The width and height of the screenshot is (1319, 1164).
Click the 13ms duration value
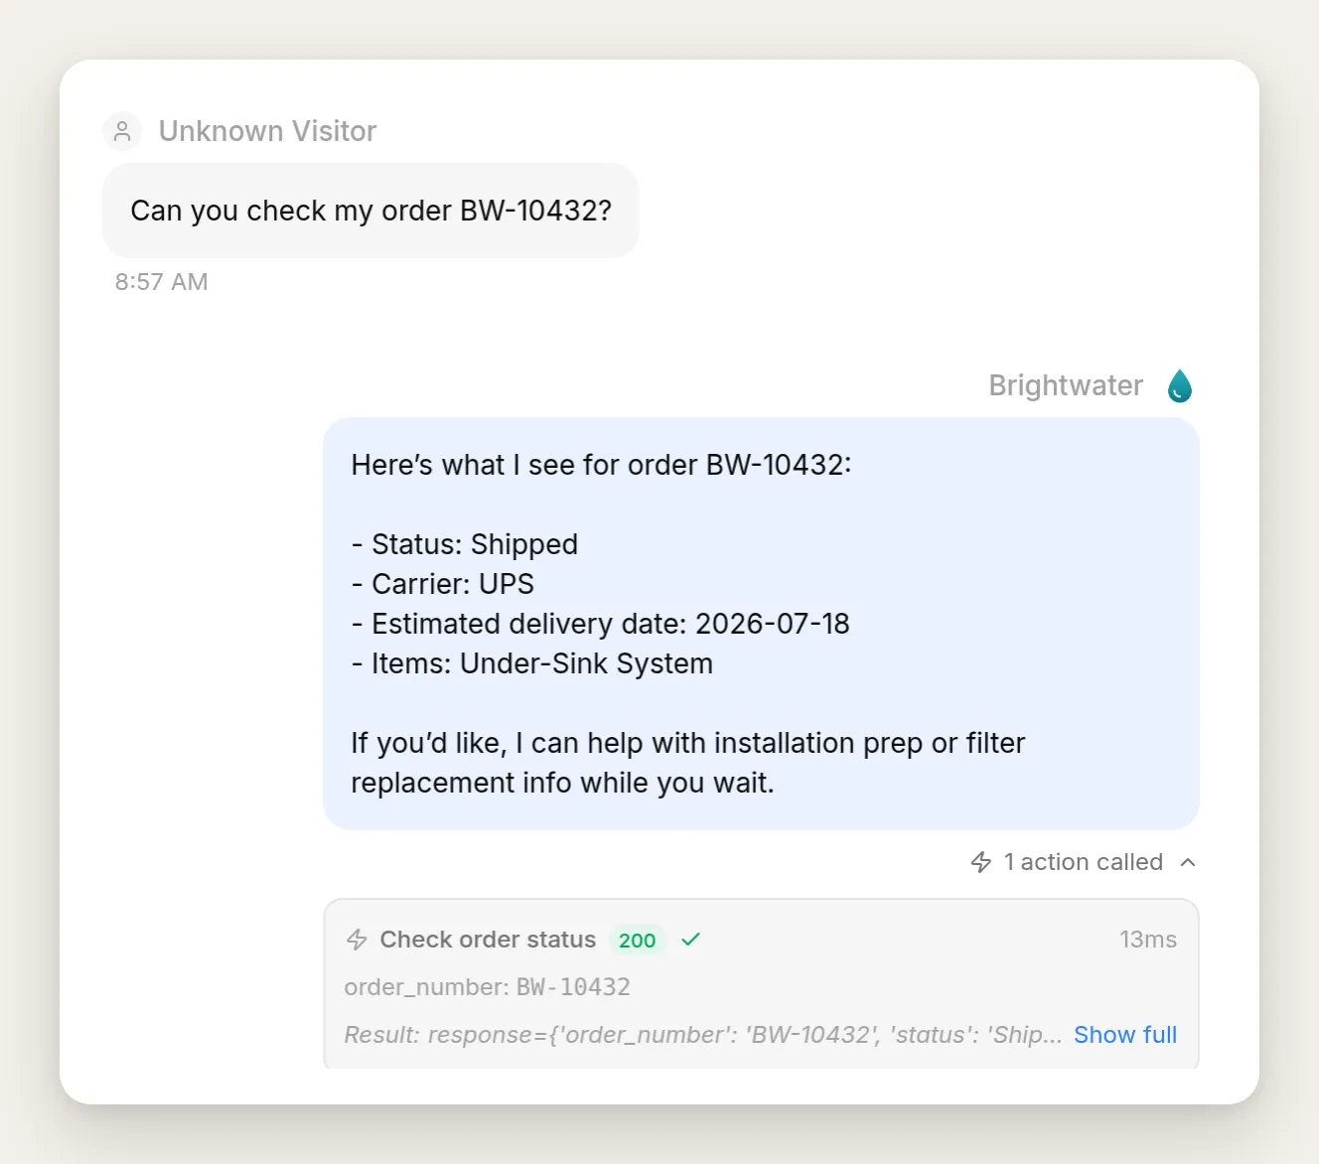(1148, 940)
